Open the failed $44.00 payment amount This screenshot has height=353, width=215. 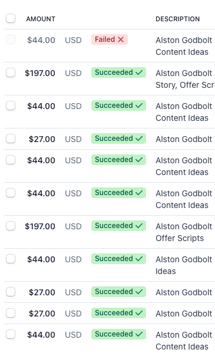point(41,40)
